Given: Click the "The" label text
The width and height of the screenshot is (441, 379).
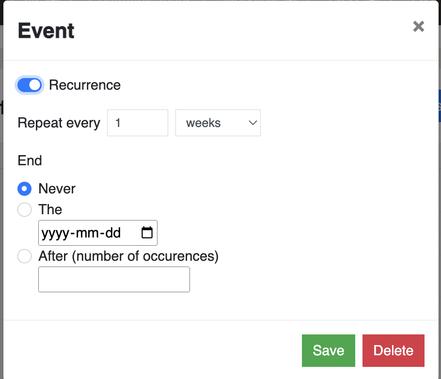Looking at the screenshot, I should 50,210.
